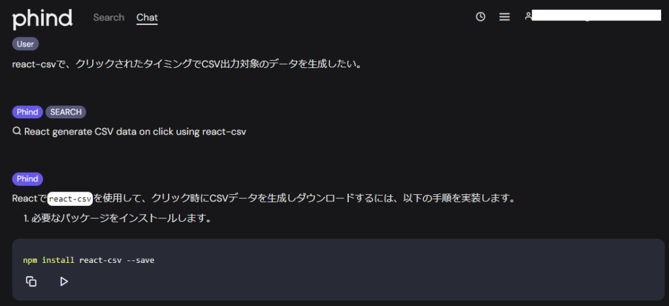
Task: Click the Phind badge above the answer
Action: tap(27, 178)
